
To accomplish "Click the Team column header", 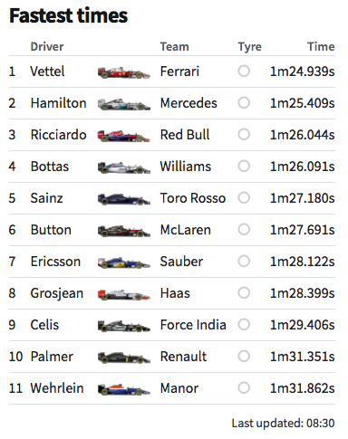I will [x=175, y=47].
